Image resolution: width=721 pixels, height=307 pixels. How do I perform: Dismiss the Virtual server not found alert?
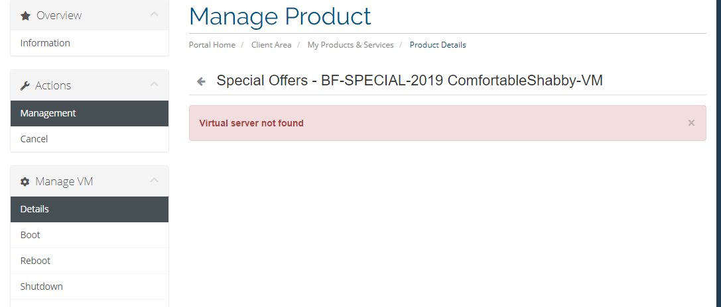pos(691,122)
